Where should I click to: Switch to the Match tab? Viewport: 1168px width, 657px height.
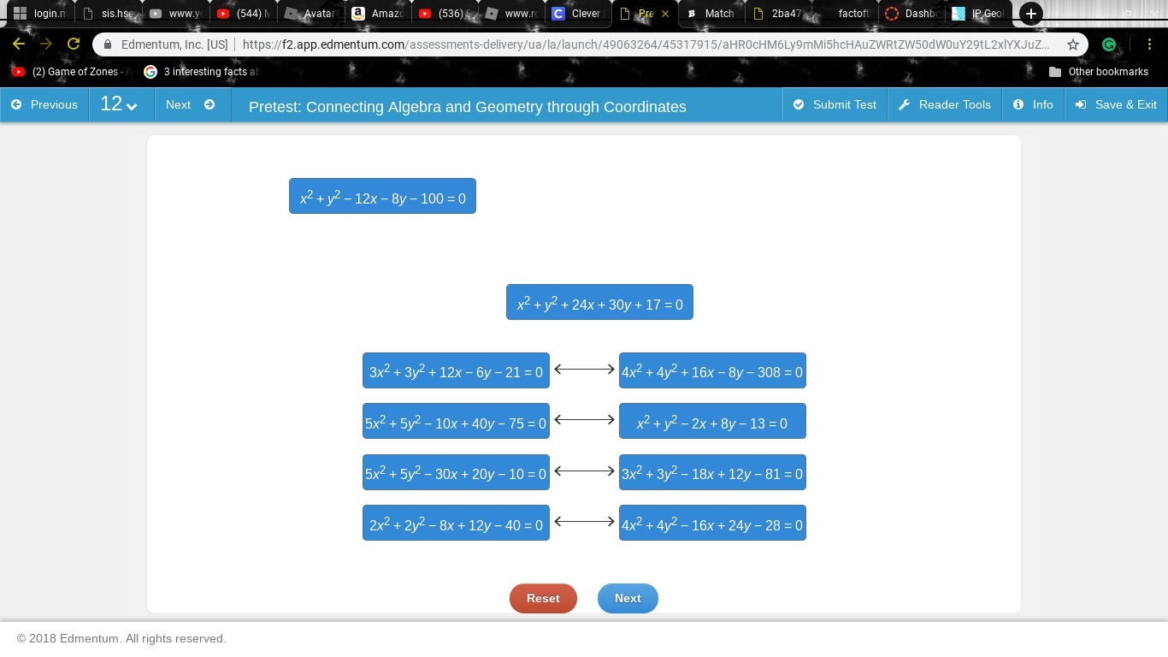tap(711, 14)
